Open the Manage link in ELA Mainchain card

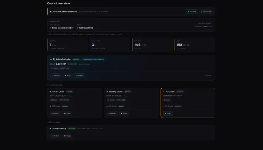[x=208, y=76]
